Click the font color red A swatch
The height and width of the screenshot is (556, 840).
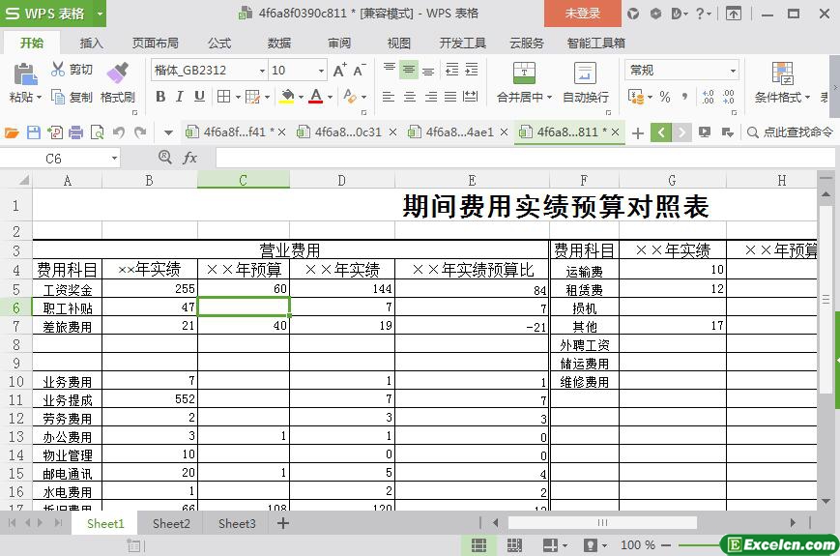coord(315,97)
